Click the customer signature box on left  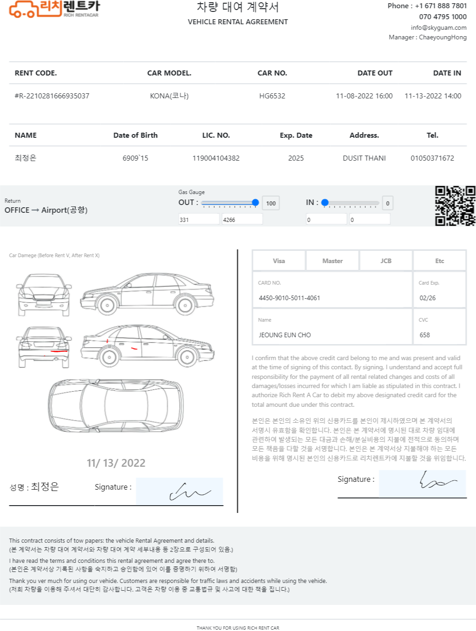click(179, 491)
